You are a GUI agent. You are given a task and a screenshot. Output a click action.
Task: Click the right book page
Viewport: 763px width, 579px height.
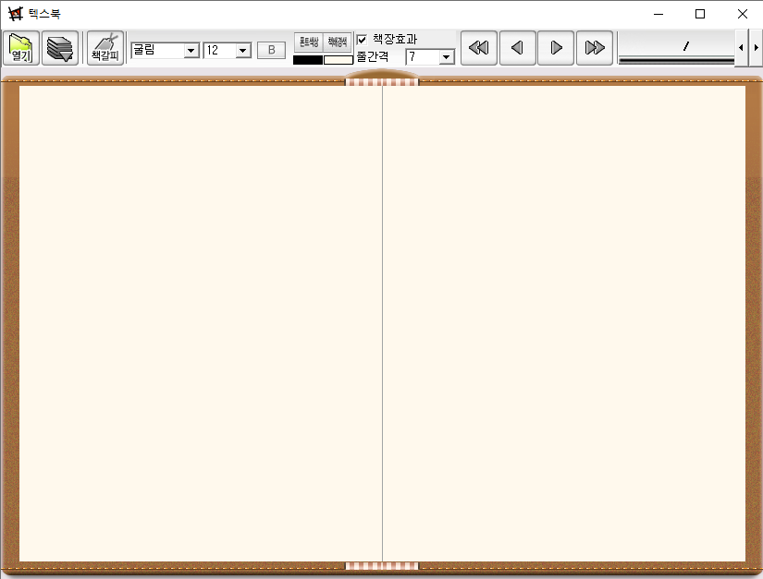point(564,323)
